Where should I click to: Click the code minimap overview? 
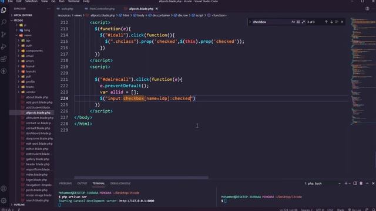pyautogui.click(x=362, y=72)
